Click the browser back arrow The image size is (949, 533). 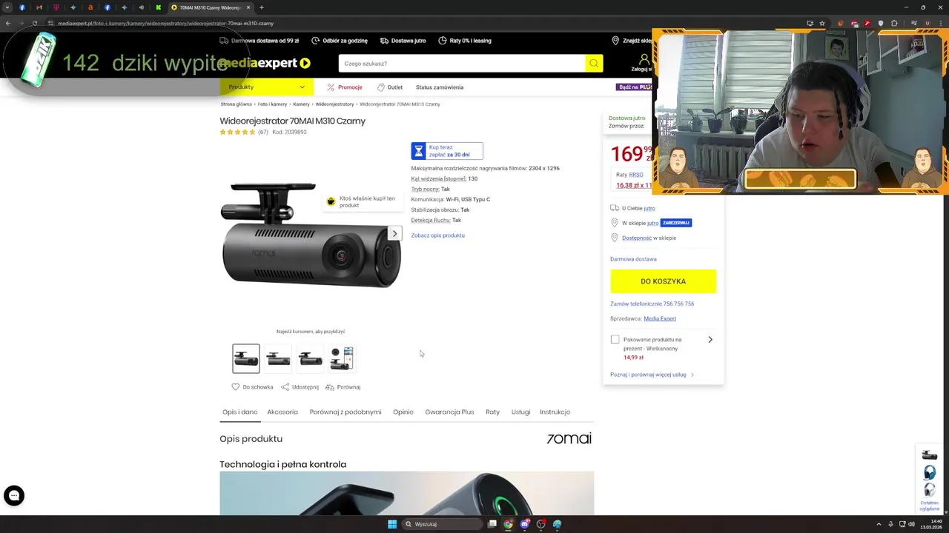coord(7,23)
